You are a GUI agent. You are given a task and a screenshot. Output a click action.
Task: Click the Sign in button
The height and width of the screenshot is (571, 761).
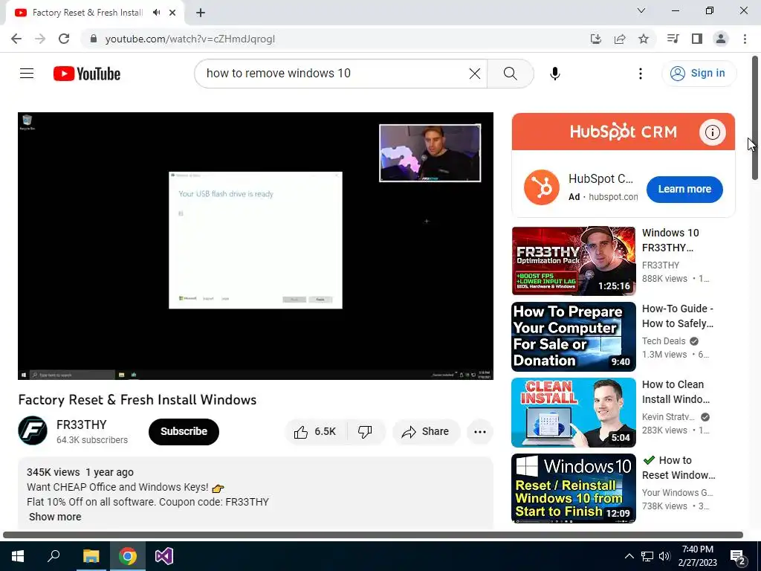click(699, 74)
